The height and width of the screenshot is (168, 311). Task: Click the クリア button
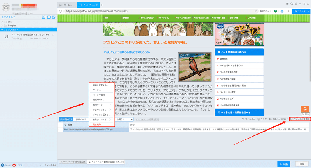point(262,119)
